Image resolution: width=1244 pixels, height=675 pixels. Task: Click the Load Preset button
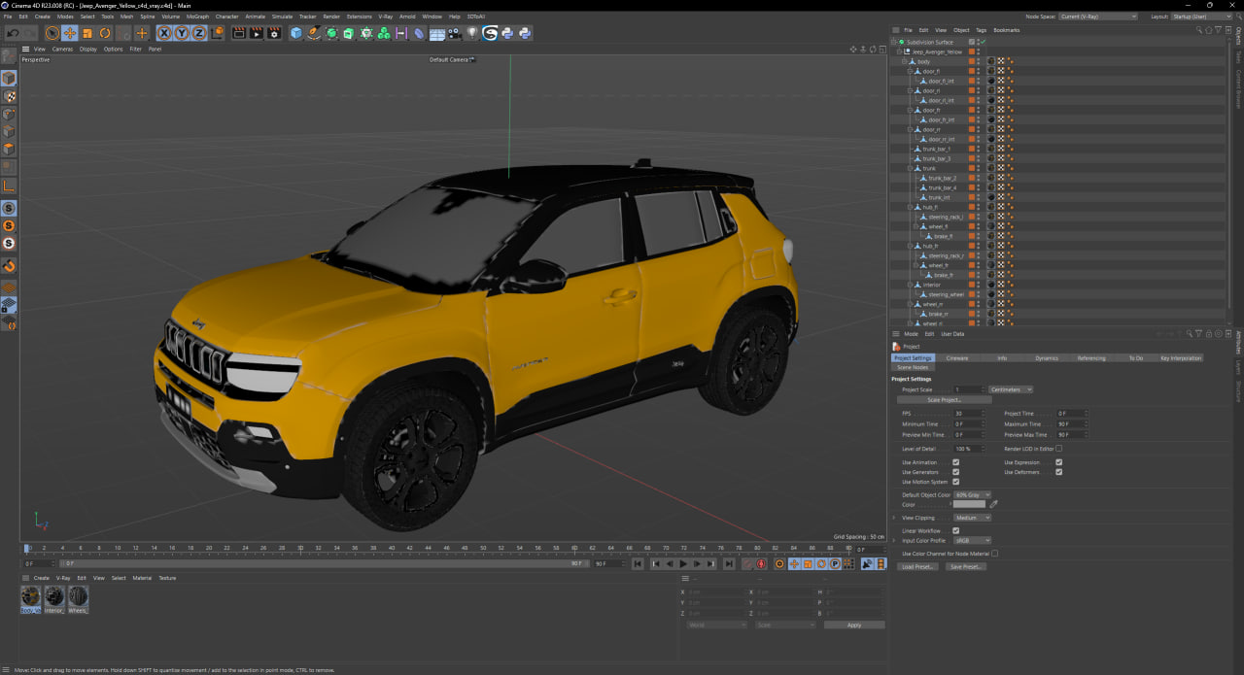(x=917, y=566)
